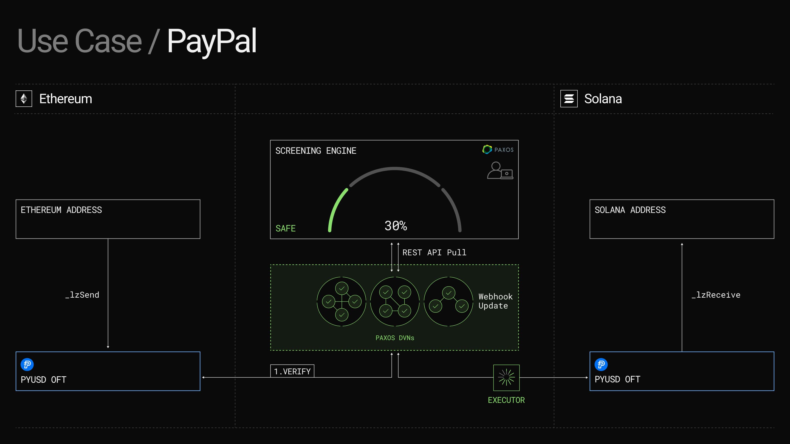Click the _lzSend arrow label
Viewport: 790px width, 444px height.
coord(82,295)
